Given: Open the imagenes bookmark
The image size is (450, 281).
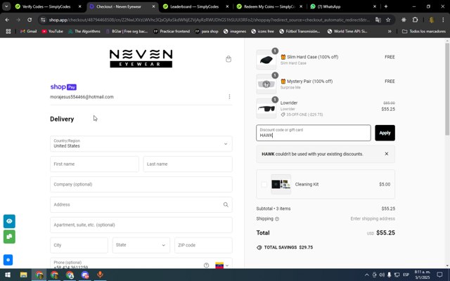Looking at the screenshot, I should click(x=235, y=31).
